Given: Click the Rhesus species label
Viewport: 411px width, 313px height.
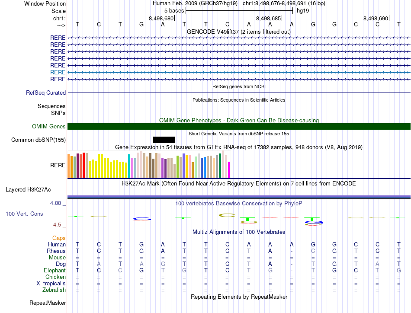Looking at the screenshot, I should click(x=56, y=251).
